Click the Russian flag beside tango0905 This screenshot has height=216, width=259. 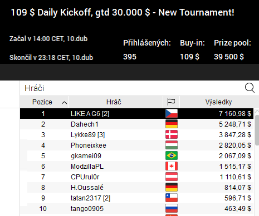pos(172,208)
